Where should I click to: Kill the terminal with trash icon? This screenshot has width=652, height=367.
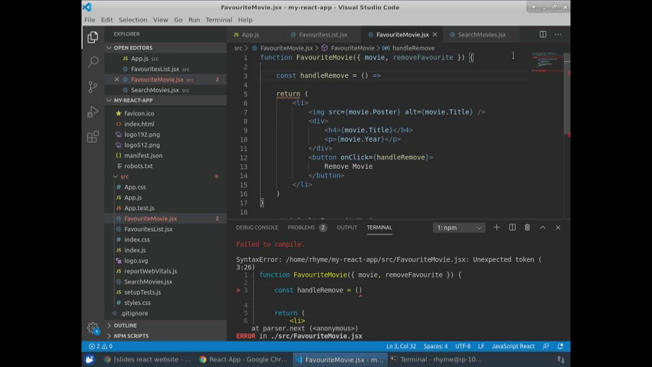click(x=527, y=227)
